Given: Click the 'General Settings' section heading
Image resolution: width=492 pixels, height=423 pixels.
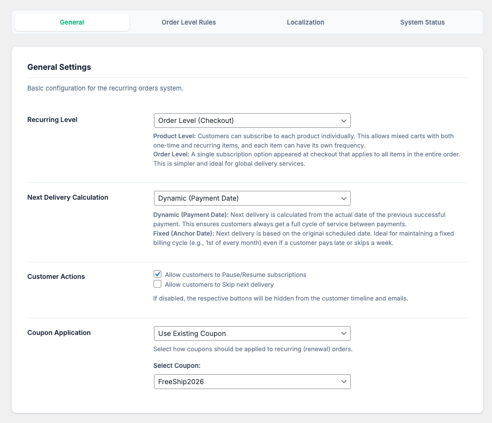Looking at the screenshot, I should 59,67.
